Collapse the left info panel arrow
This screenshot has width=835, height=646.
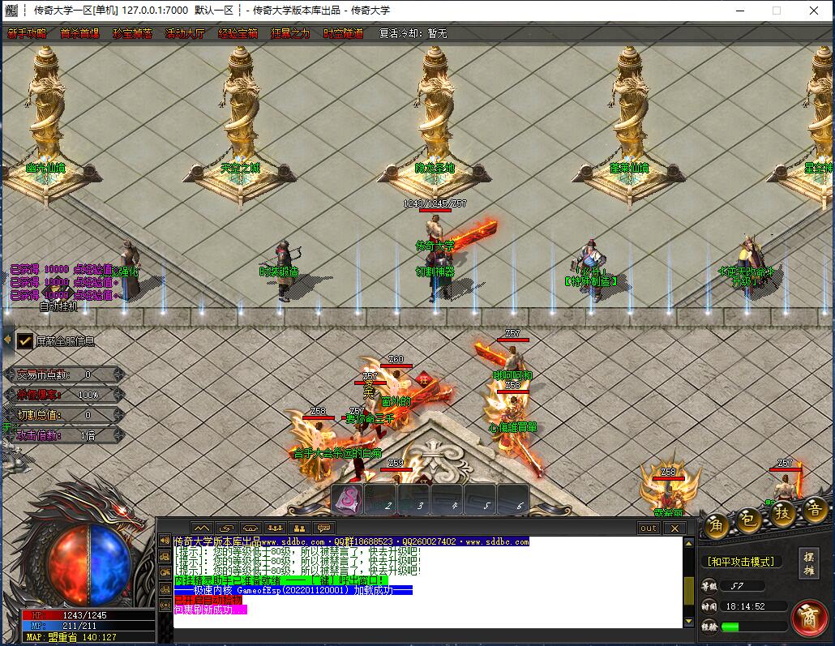click(7, 340)
